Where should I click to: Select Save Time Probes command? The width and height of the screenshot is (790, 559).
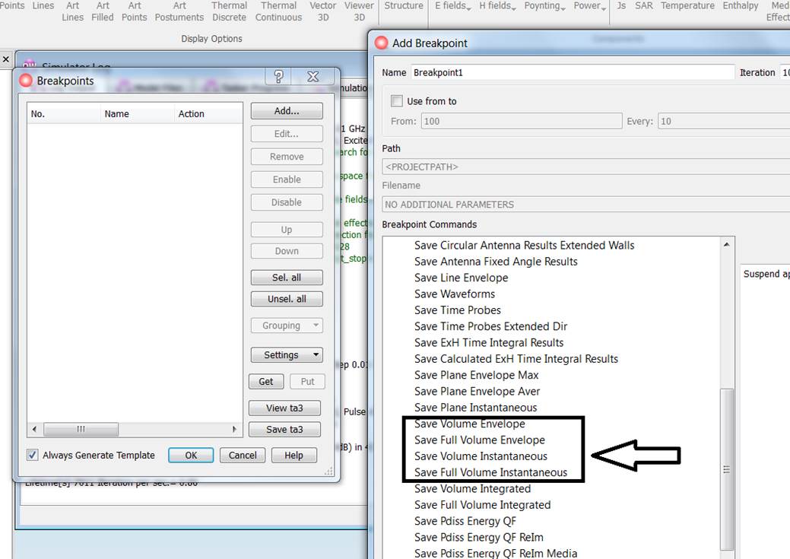[458, 310]
